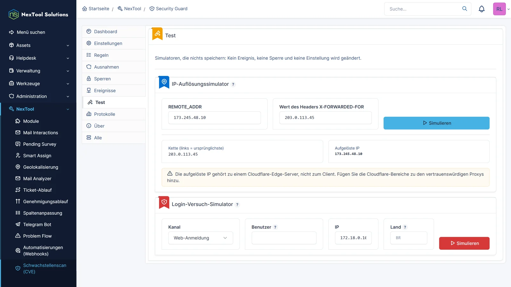Click the Telegram Bot paper plane icon
Viewport: 511px width, 287px height.
pos(18,224)
